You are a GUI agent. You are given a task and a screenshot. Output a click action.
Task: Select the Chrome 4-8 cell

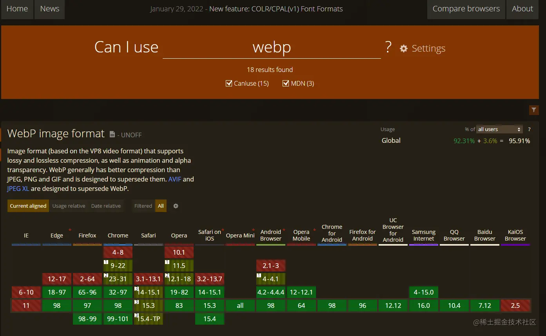(118, 252)
